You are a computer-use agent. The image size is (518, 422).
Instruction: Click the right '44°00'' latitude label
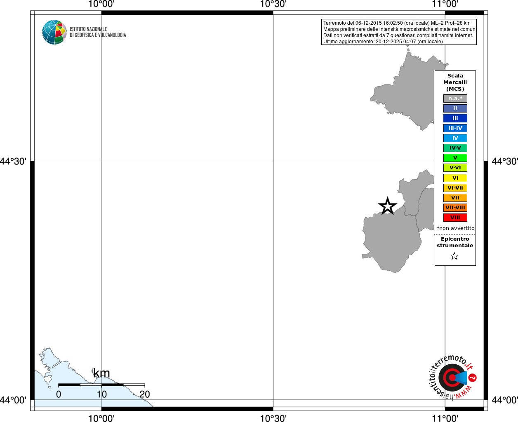click(x=505, y=400)
